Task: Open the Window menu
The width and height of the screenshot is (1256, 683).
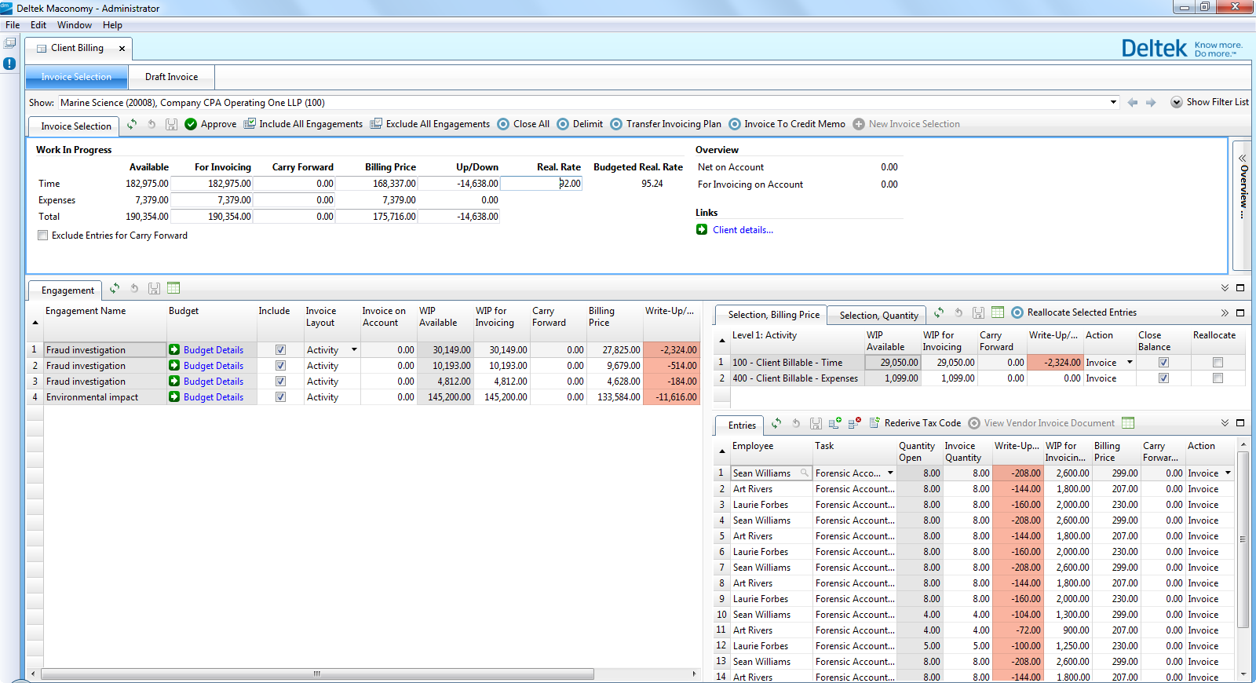Action: [x=75, y=25]
